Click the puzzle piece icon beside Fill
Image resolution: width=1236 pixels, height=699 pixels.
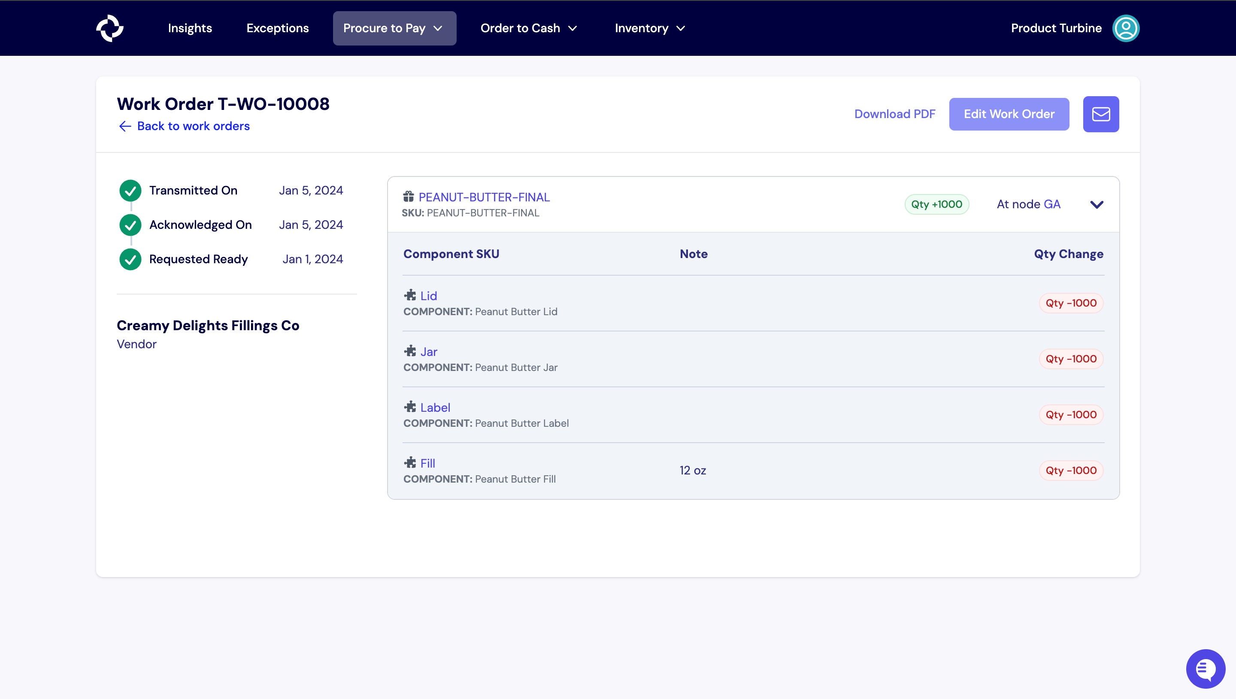coord(410,462)
